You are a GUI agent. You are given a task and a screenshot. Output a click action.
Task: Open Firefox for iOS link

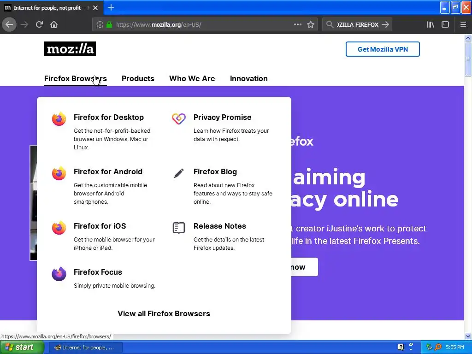coord(100,226)
